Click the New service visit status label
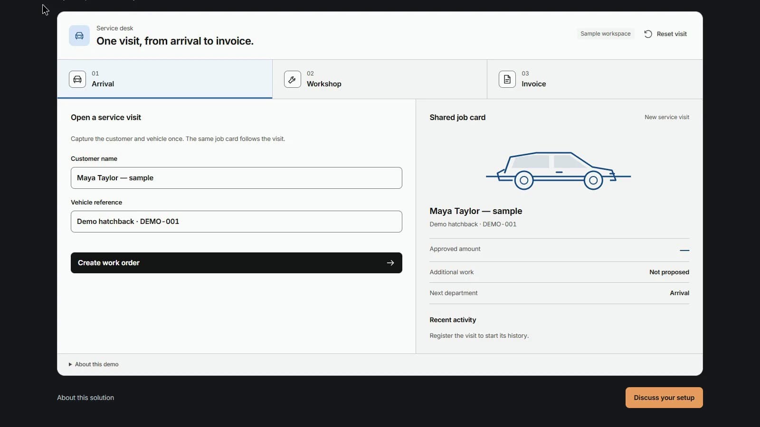The image size is (760, 427). tap(667, 117)
